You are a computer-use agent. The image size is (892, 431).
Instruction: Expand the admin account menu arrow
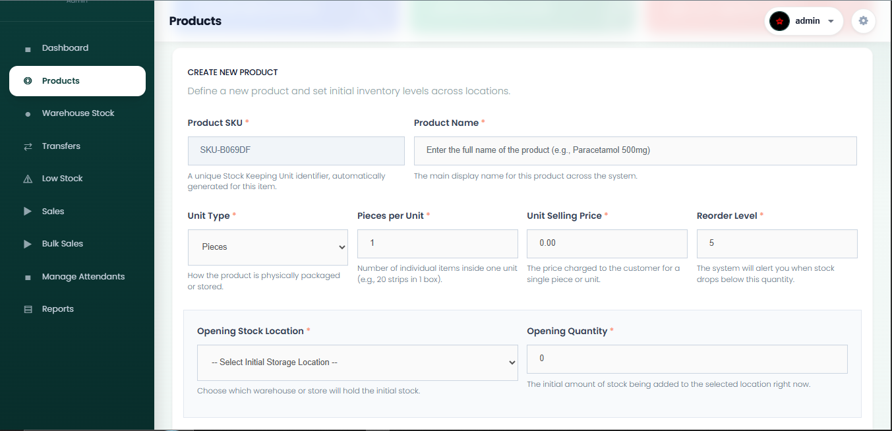click(831, 21)
